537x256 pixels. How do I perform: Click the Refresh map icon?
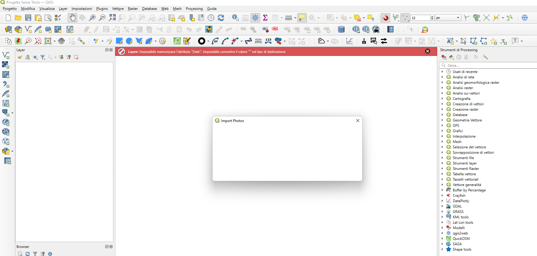click(221, 18)
